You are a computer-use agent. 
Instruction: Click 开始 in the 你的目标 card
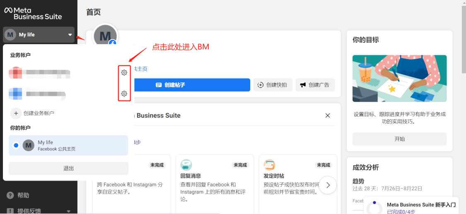tap(399, 139)
